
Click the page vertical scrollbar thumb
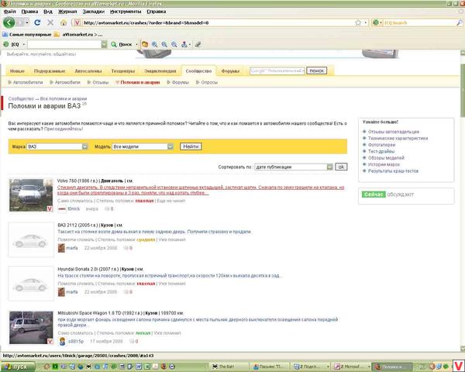463,91
